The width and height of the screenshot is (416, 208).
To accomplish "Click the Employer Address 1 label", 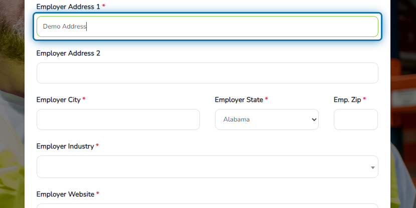I will pos(68,7).
